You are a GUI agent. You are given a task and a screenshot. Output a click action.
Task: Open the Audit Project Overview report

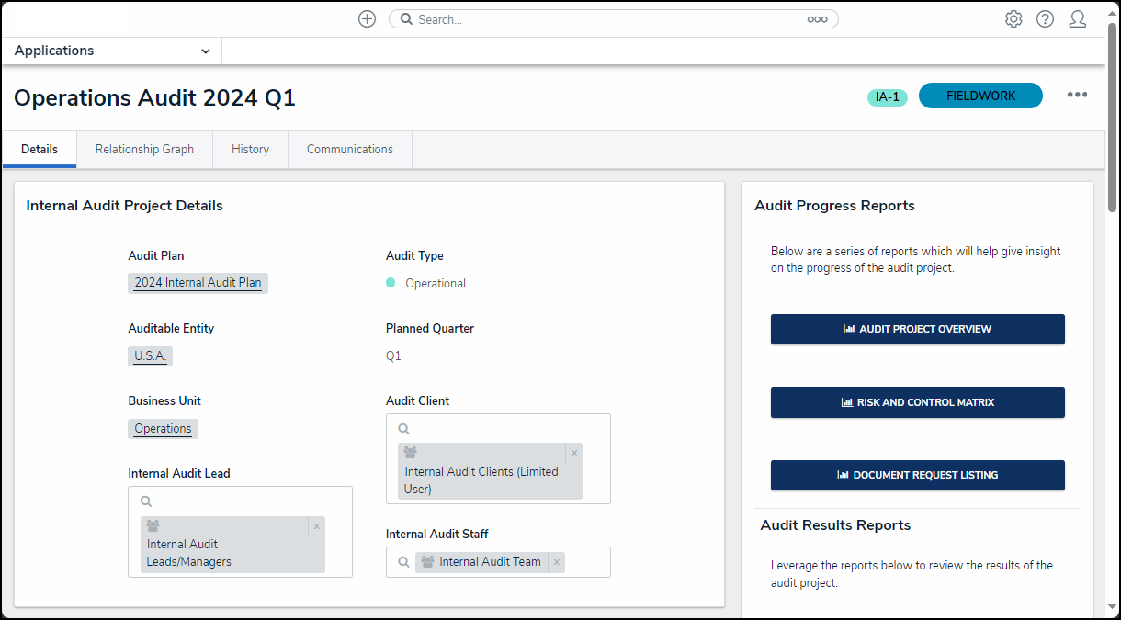917,329
